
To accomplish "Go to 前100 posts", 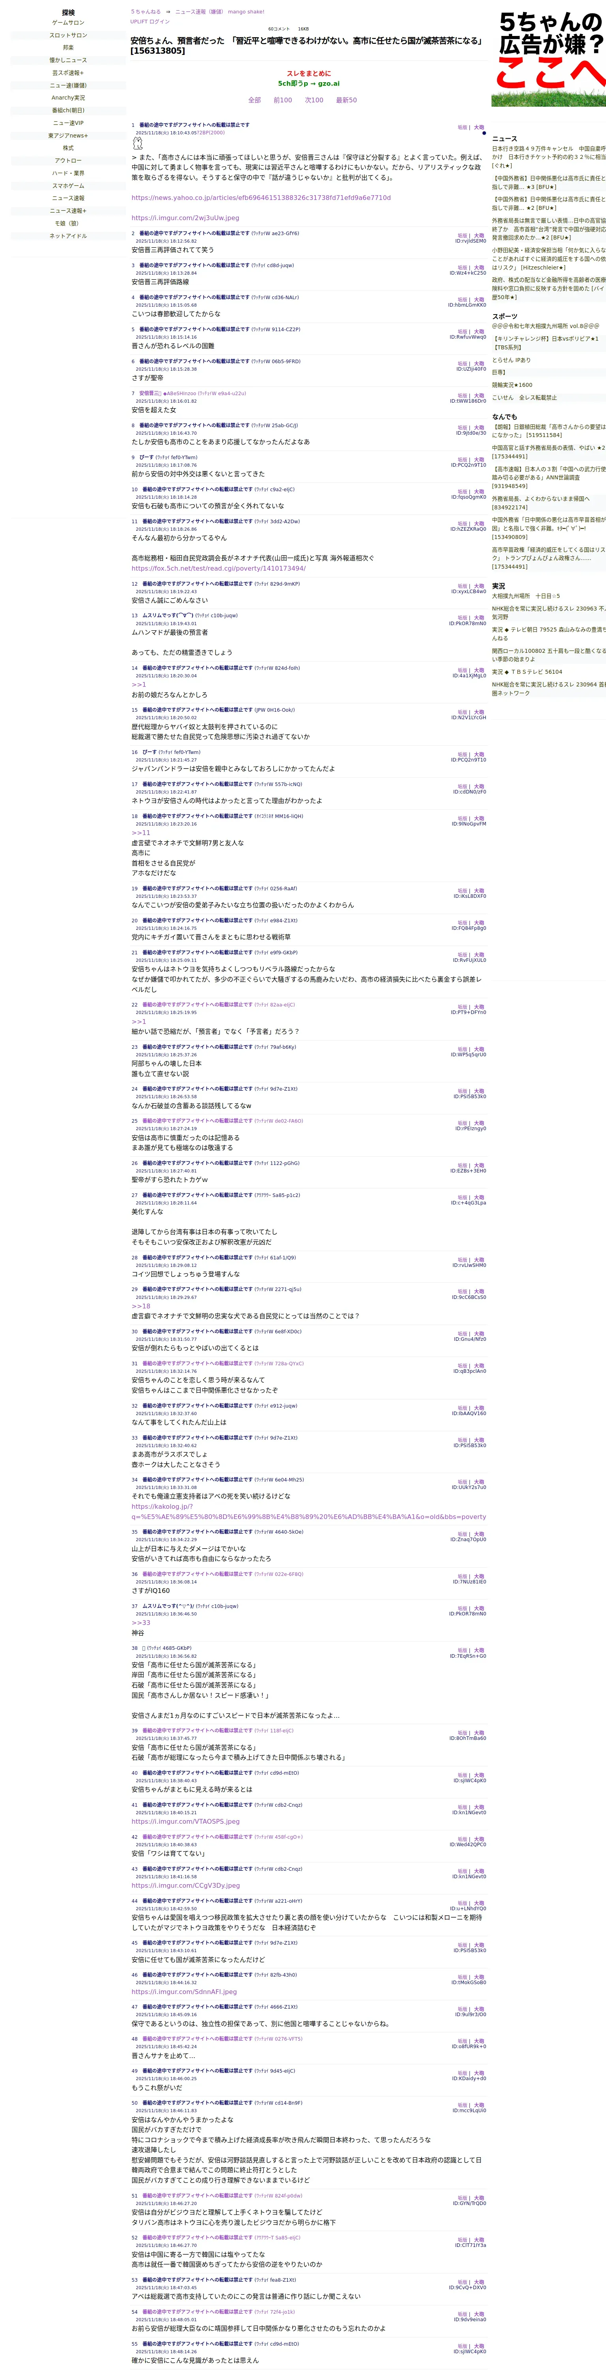I will (x=283, y=100).
